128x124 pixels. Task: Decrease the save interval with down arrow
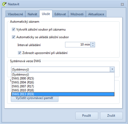(93, 46)
